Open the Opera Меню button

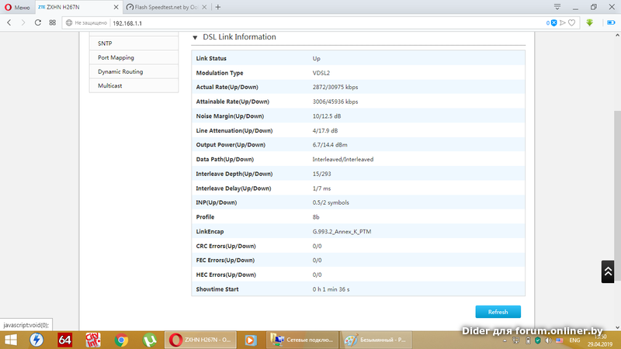pyautogui.click(x=17, y=7)
